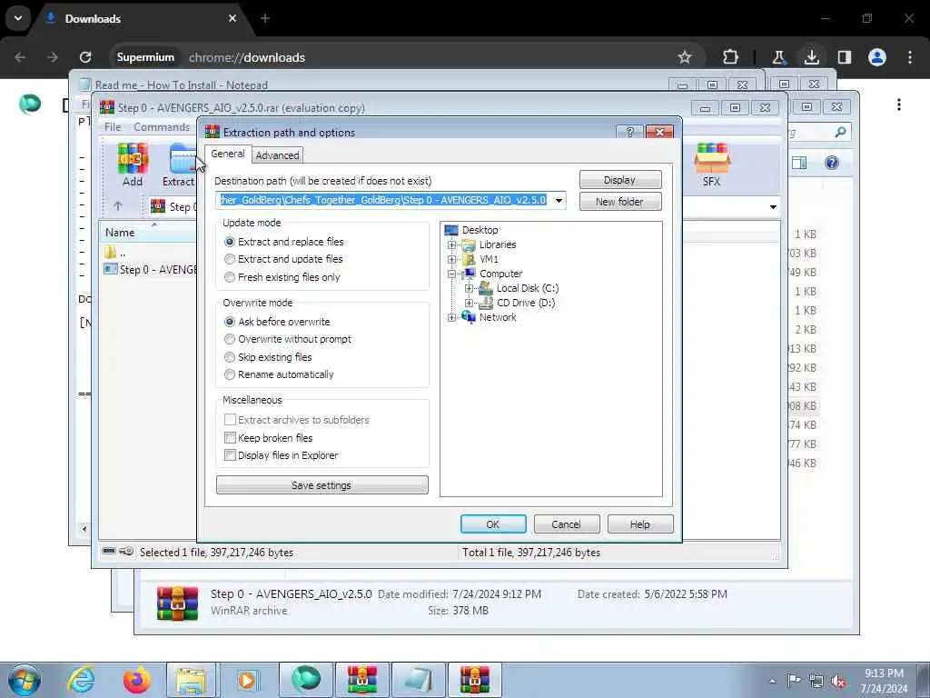Toggle the browser side panel icon
Viewport: 930px width, 698px height.
pyautogui.click(x=845, y=57)
